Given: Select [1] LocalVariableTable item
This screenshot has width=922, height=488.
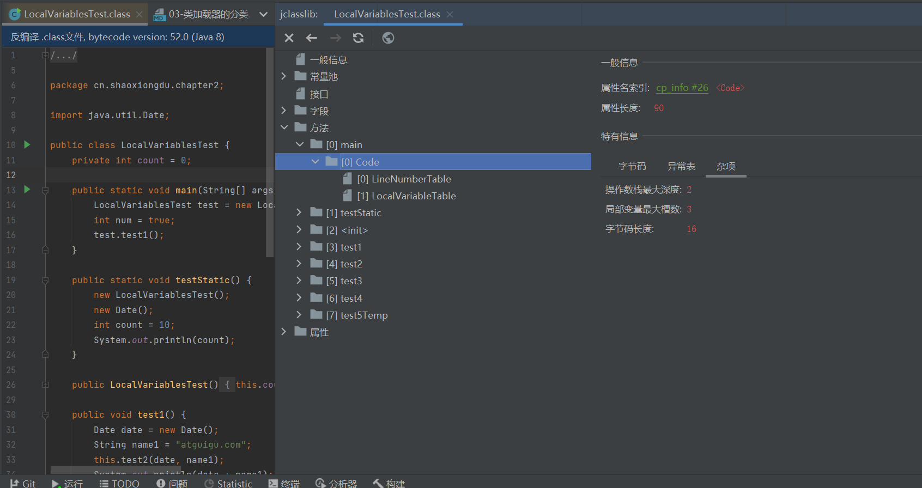Looking at the screenshot, I should coord(406,196).
